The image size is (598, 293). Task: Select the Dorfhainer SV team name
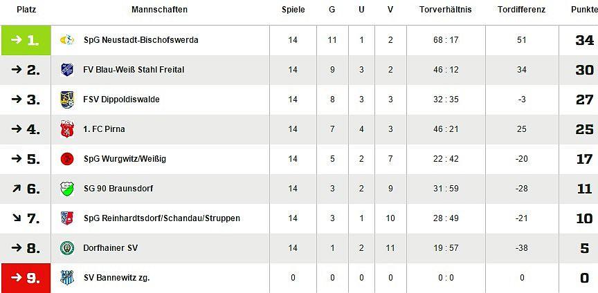coord(111,248)
